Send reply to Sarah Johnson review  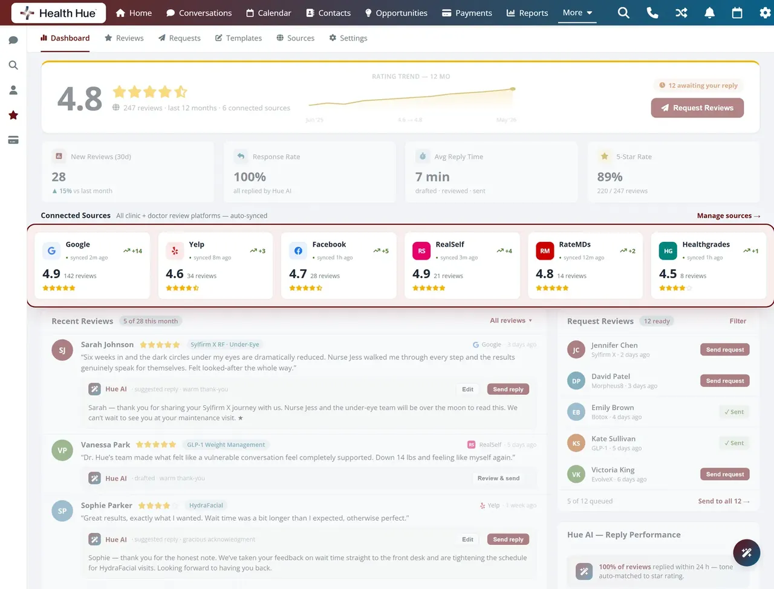pyautogui.click(x=508, y=389)
